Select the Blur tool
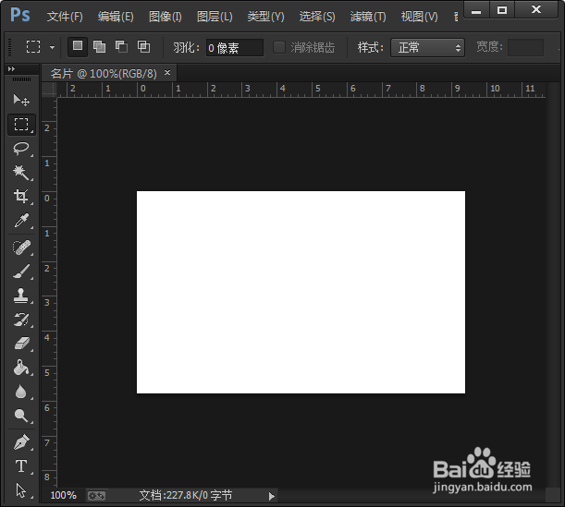 pos(21,392)
